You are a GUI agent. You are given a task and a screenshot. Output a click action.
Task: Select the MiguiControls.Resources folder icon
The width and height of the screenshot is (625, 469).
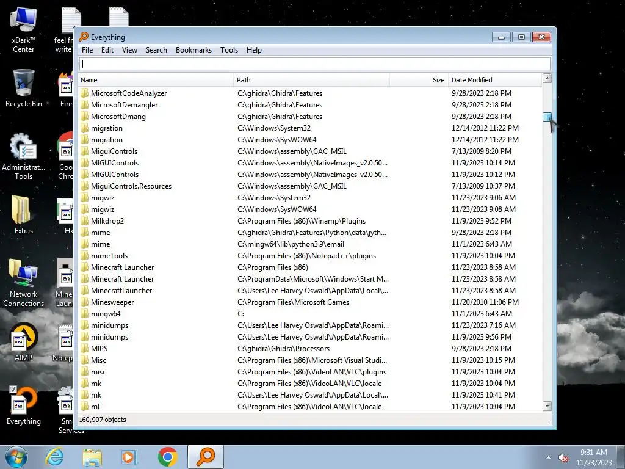click(84, 186)
